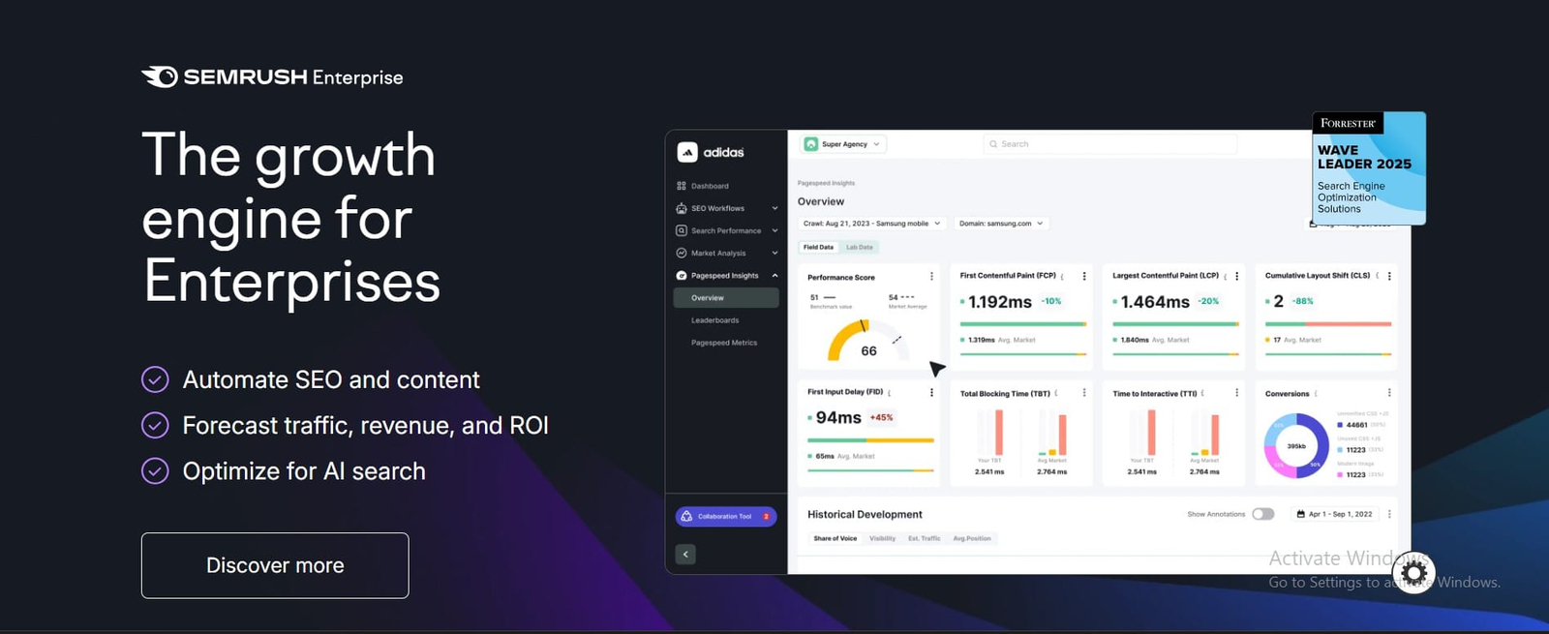Open the First Input Delay card menu
1549x634 pixels.
click(x=931, y=392)
